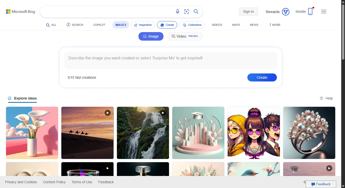
Task: Click the blue Create button
Action: [262, 77]
